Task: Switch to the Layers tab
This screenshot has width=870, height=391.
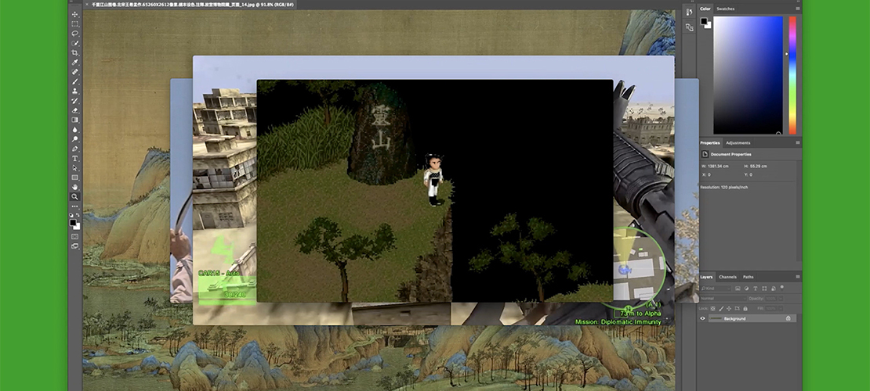Action: (706, 277)
